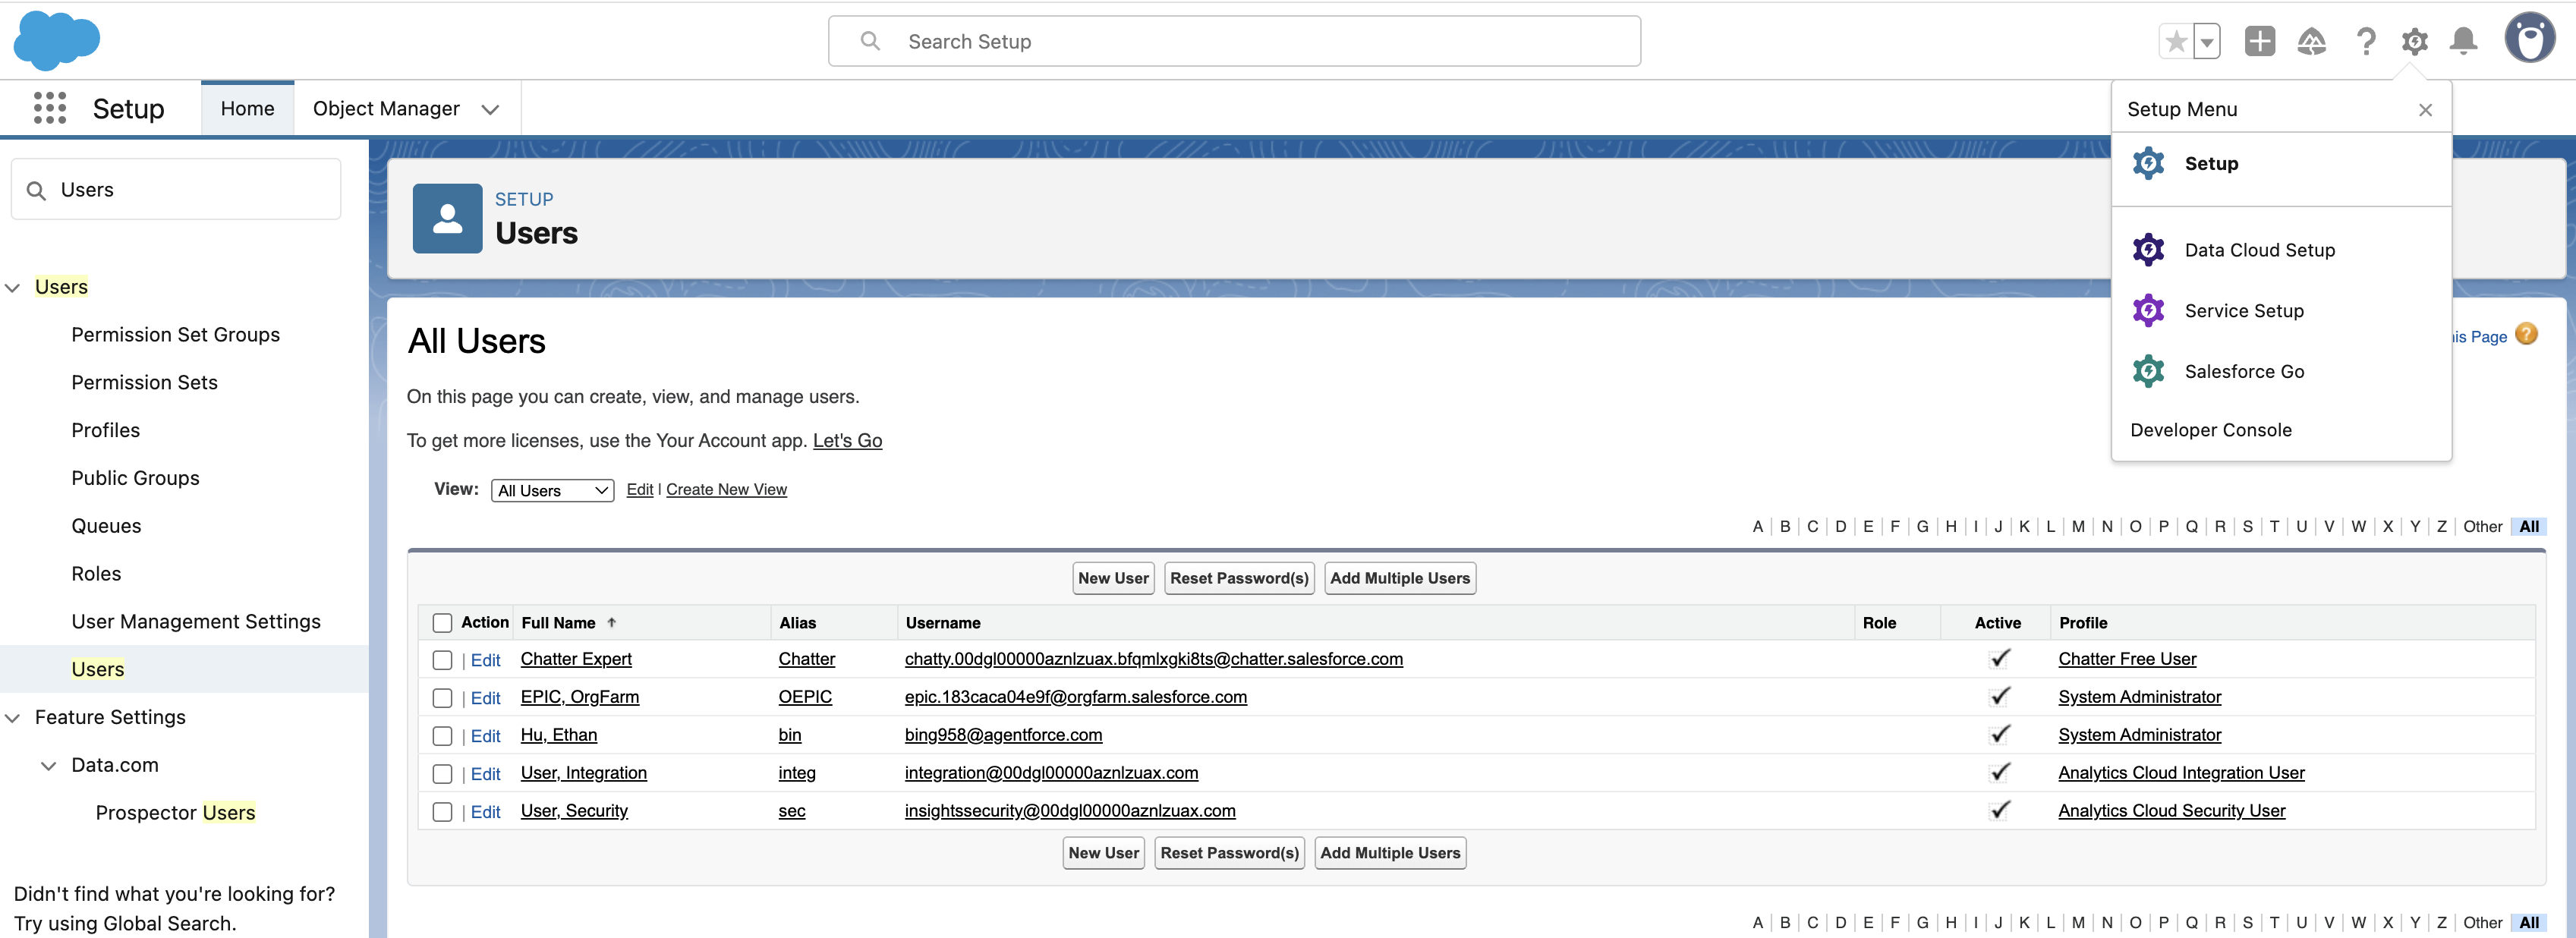Select Data Cloud Setup gear icon

point(2147,250)
